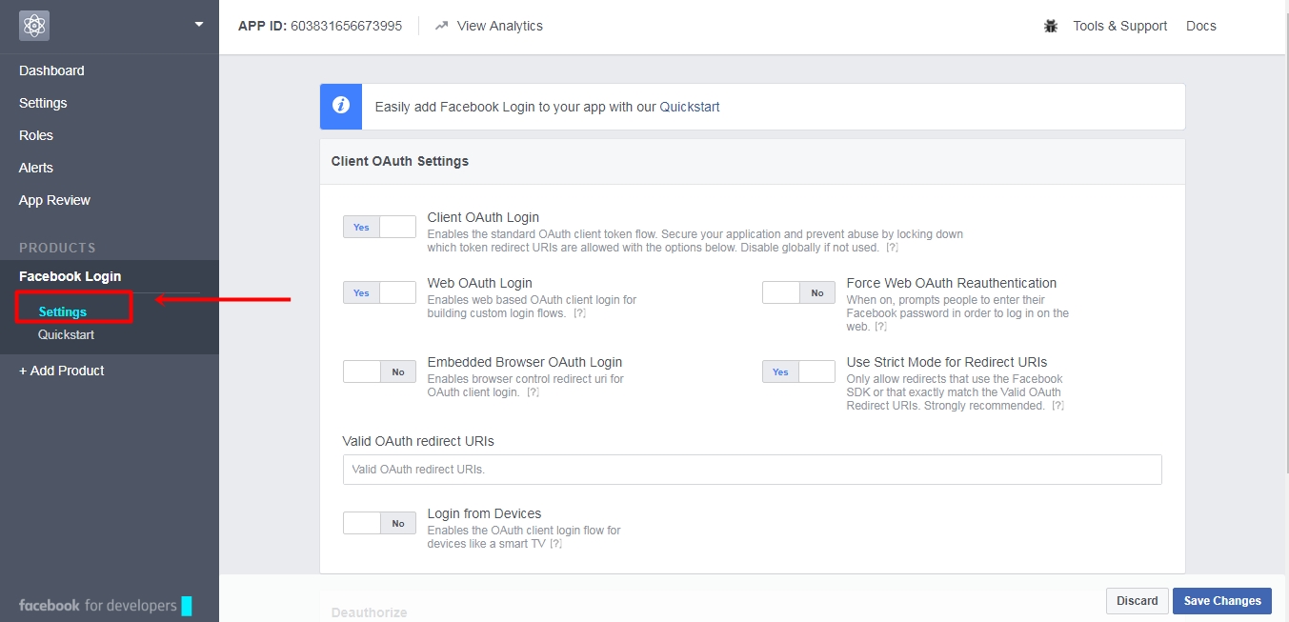Open View Analytics link
Screen dimensions: 1289x622
coord(500,26)
